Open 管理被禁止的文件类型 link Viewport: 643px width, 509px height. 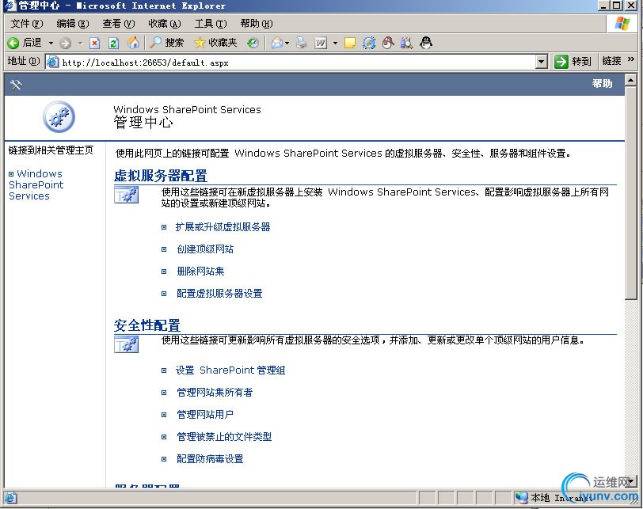224,436
